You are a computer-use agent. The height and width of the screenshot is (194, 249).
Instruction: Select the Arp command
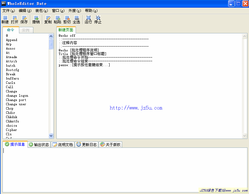coord(9,44)
